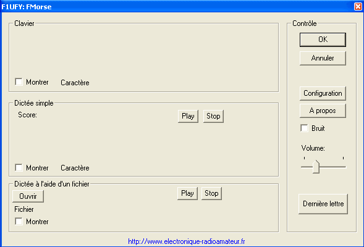364x247 pixels.
Task: Toggle Montrer checkbox in Clavier section
Action: pos(19,82)
